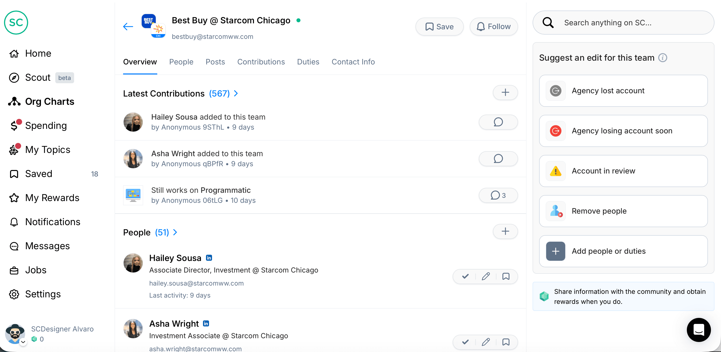Open the chat support widget
Screen dimensions: 721x352
pyautogui.click(x=699, y=330)
